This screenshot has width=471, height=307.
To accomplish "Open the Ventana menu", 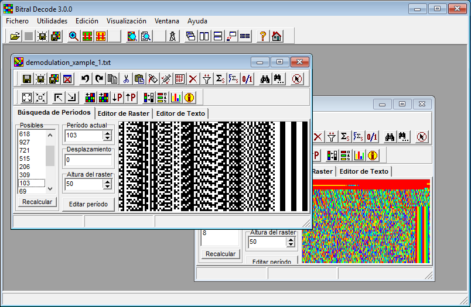I will (x=167, y=21).
